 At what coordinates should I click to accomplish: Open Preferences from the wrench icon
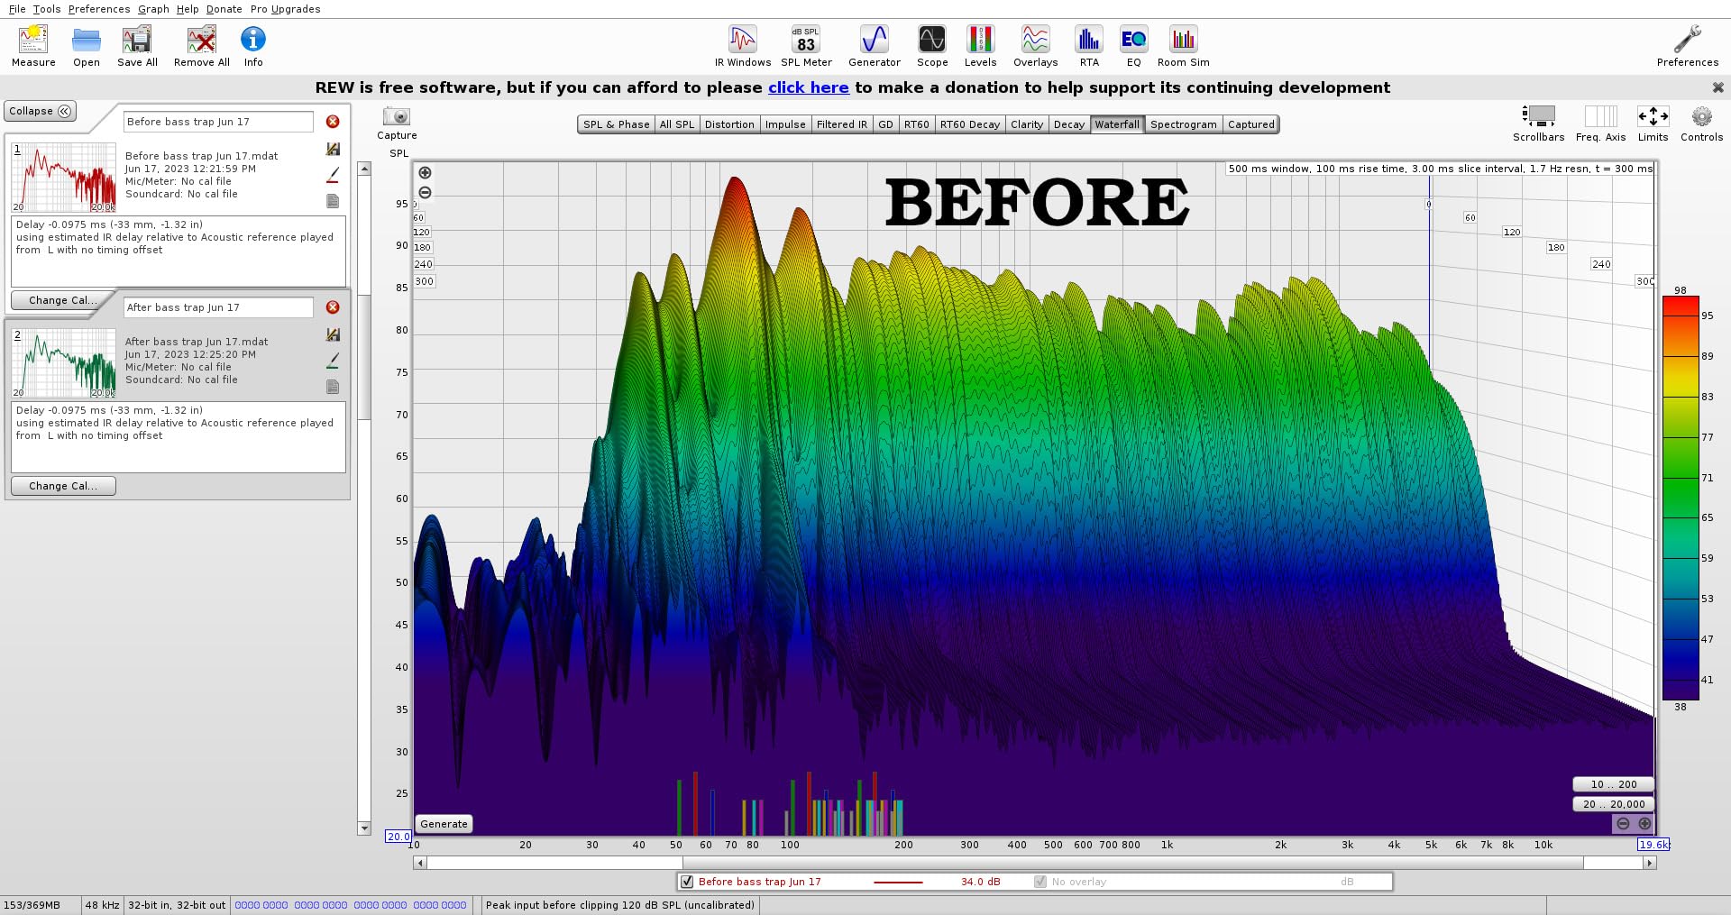click(1687, 46)
